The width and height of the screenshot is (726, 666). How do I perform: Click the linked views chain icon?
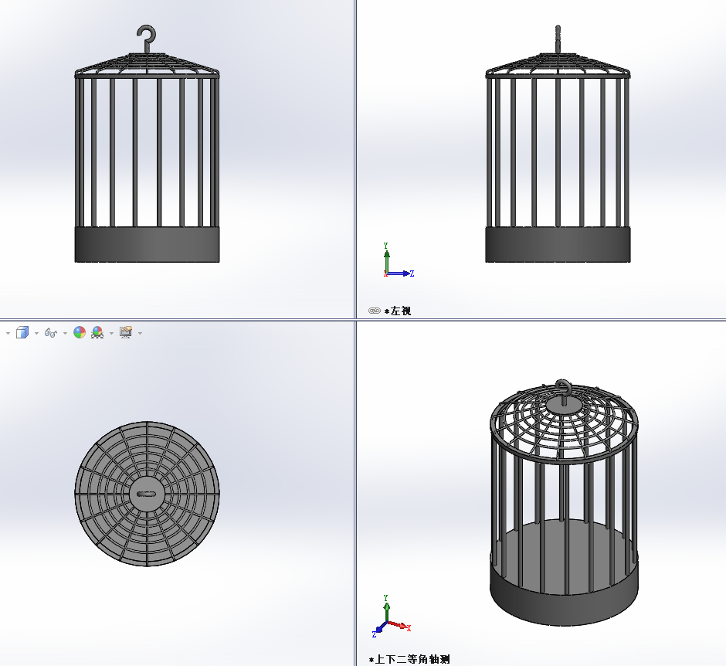click(x=375, y=311)
